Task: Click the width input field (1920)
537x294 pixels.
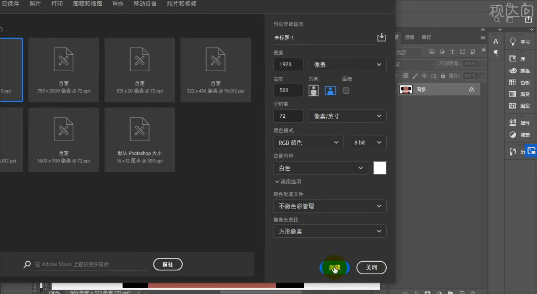Action: click(x=288, y=65)
